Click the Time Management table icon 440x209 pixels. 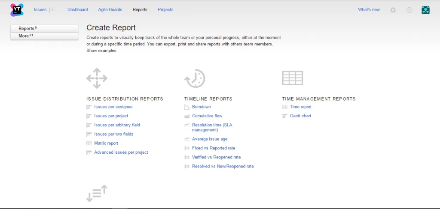pyautogui.click(x=292, y=78)
